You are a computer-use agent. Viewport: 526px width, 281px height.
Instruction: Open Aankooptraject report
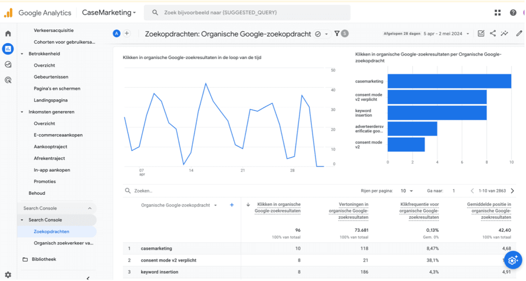[x=50, y=147]
